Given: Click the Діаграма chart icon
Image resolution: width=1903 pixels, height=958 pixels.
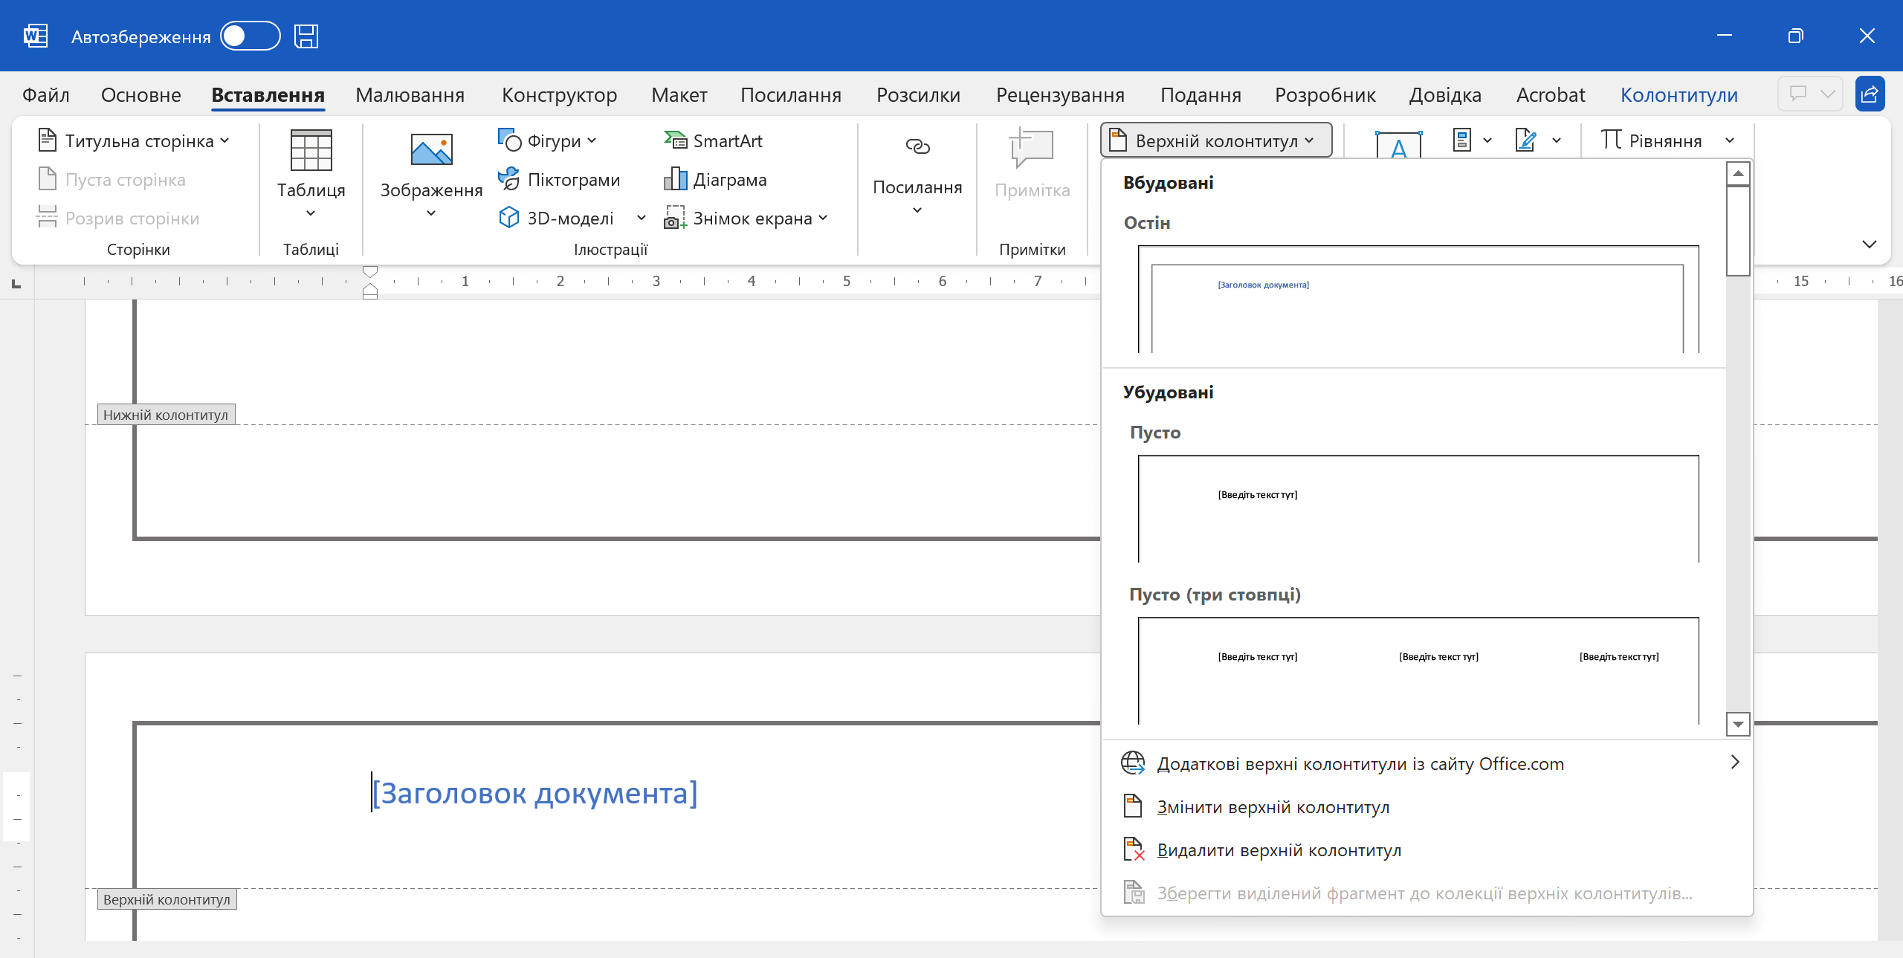Looking at the screenshot, I should click(675, 179).
